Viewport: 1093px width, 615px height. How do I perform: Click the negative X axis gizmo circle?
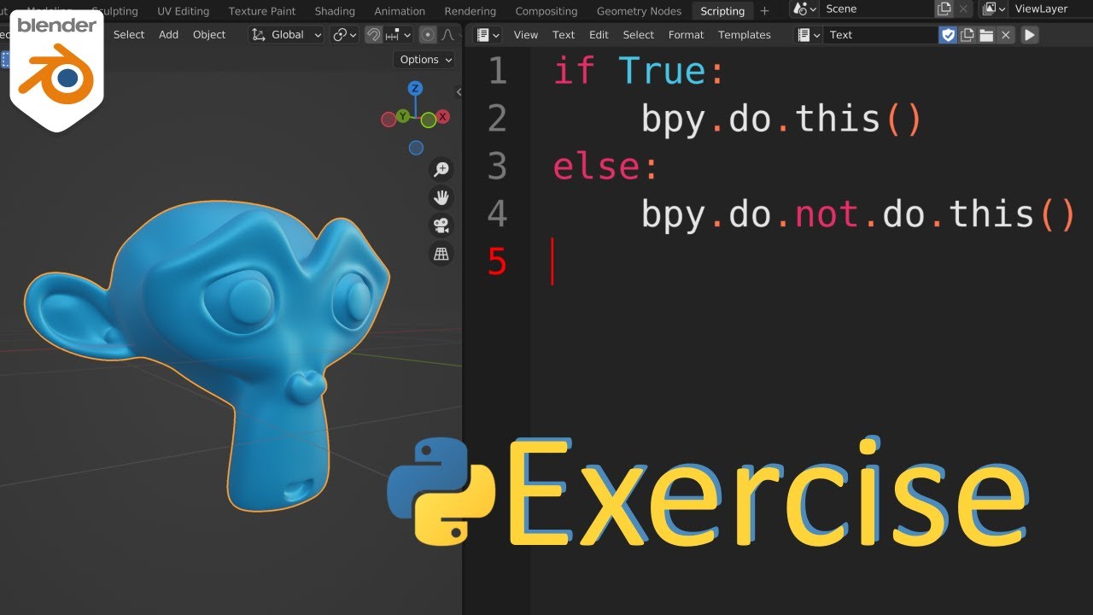pyautogui.click(x=389, y=119)
